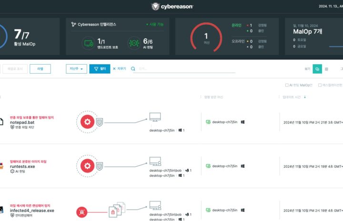Toggle the 에스컬레이션된 checkbox
This screenshot has height=221, width=343.
tap(320, 85)
